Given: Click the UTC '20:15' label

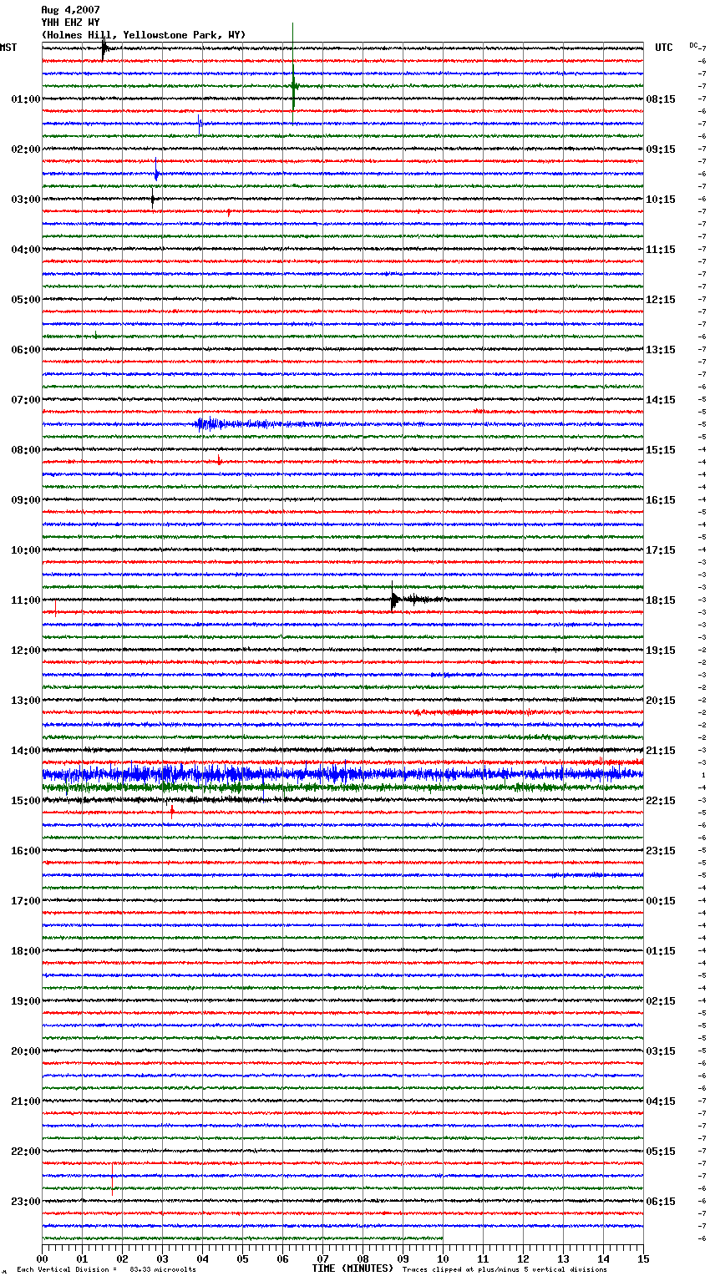Looking at the screenshot, I should coord(661,701).
